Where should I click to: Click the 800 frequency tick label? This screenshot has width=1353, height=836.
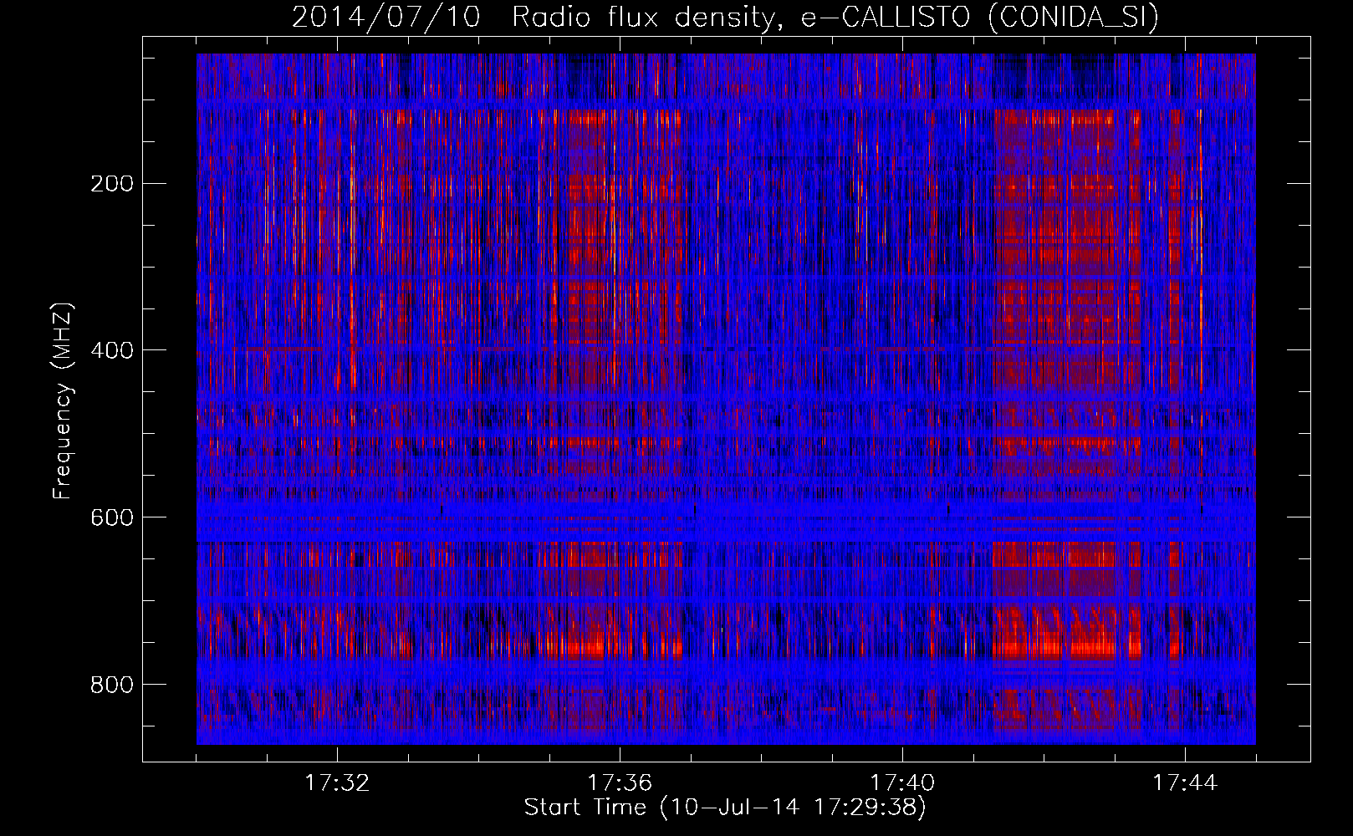point(111,685)
